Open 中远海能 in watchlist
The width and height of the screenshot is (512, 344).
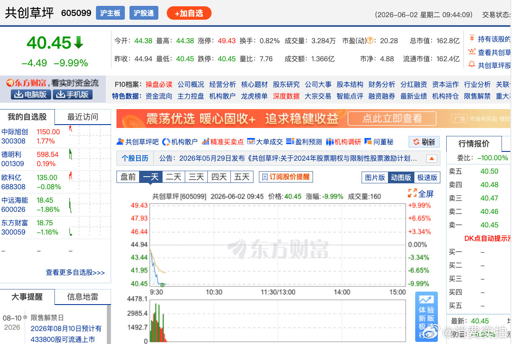[15, 200]
